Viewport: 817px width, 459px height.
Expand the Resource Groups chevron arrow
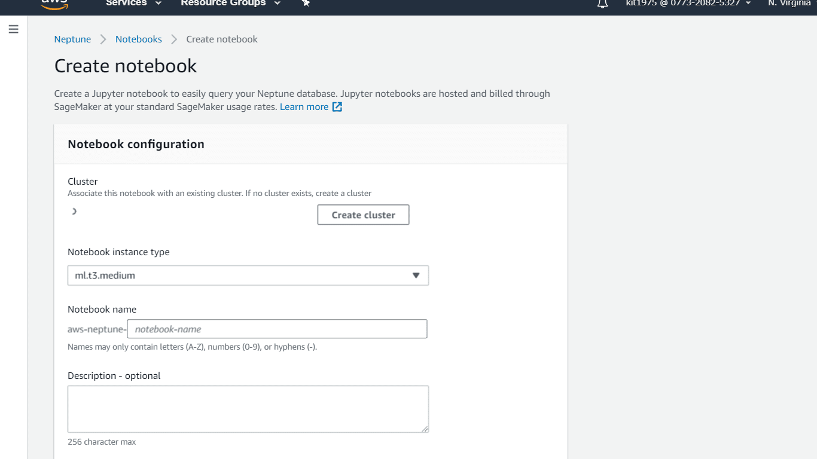[x=277, y=4]
